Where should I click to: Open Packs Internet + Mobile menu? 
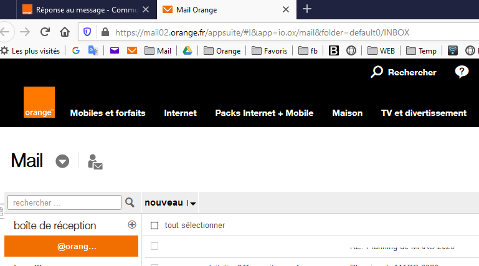click(264, 113)
